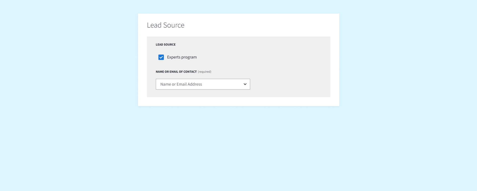Click the word "program" in the checkbox label

pyautogui.click(x=189, y=57)
